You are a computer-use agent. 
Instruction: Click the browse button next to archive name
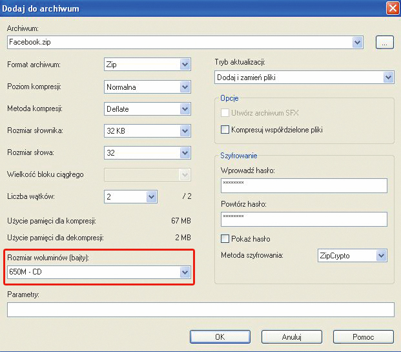[384, 43]
